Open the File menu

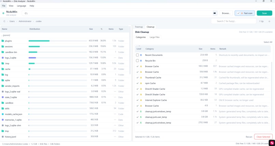(x=4, y=6)
